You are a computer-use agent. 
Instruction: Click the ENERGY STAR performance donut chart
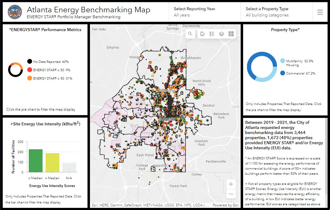tap(15, 70)
